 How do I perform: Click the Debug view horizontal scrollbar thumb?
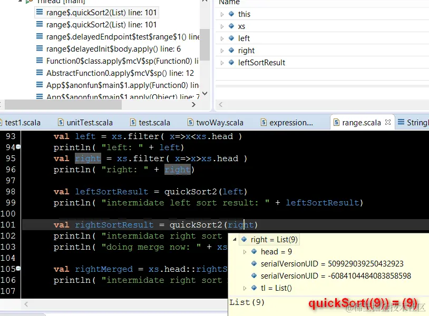tap(63, 104)
